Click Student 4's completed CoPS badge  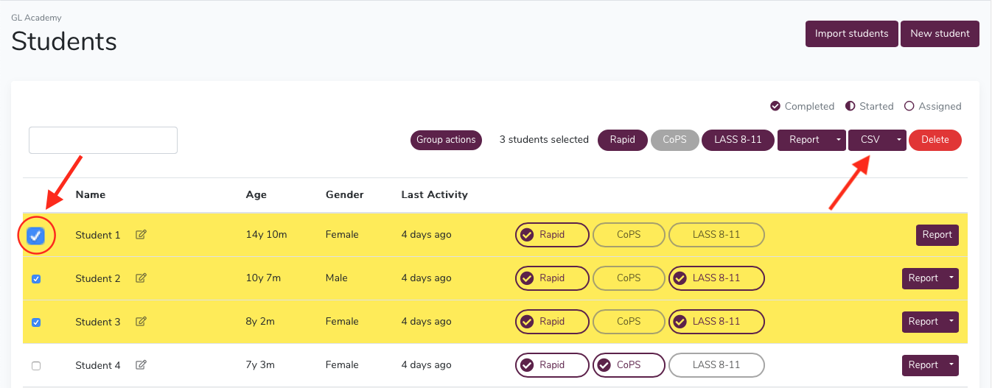coord(629,365)
